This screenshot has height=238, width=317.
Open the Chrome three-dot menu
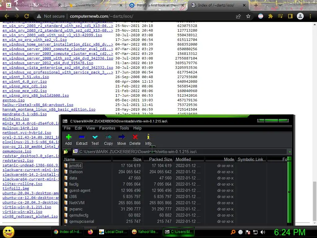point(310,16)
